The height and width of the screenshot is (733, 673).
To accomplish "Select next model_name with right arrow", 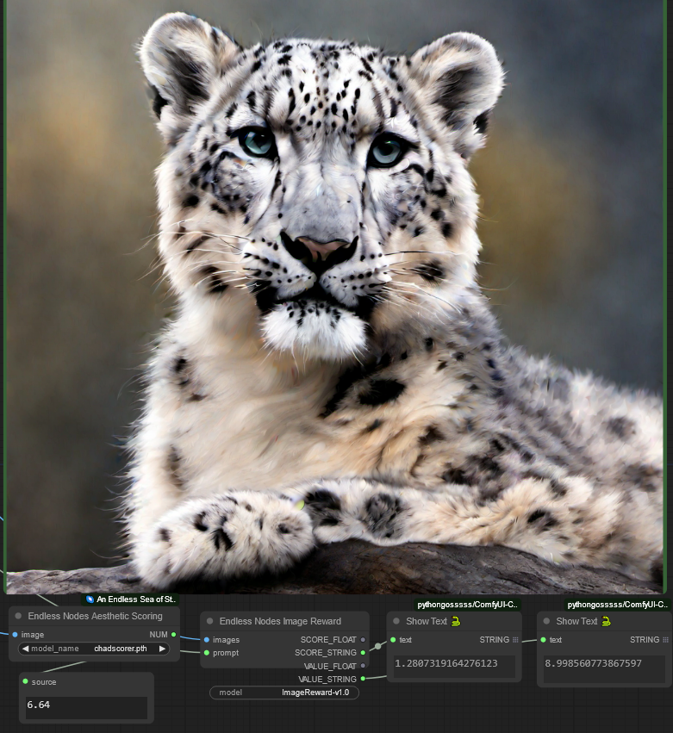I will click(x=162, y=649).
